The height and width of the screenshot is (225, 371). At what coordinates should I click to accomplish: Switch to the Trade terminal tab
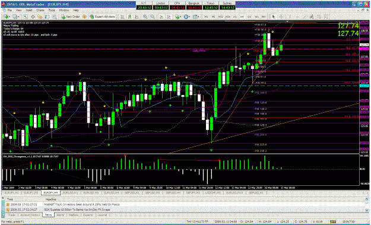click(x=11, y=215)
